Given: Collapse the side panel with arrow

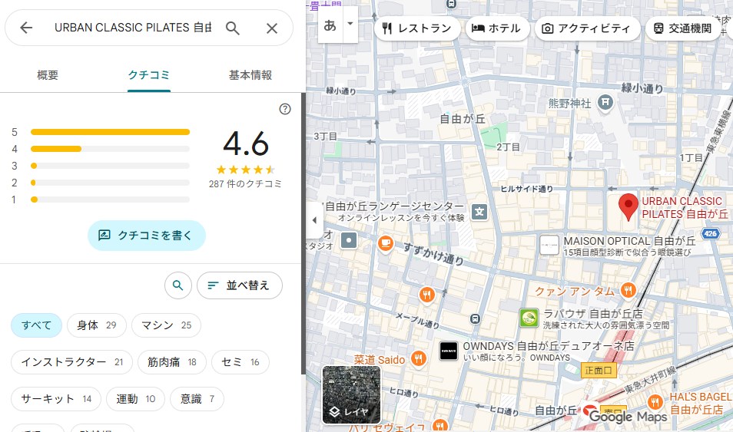Looking at the screenshot, I should click(x=313, y=221).
